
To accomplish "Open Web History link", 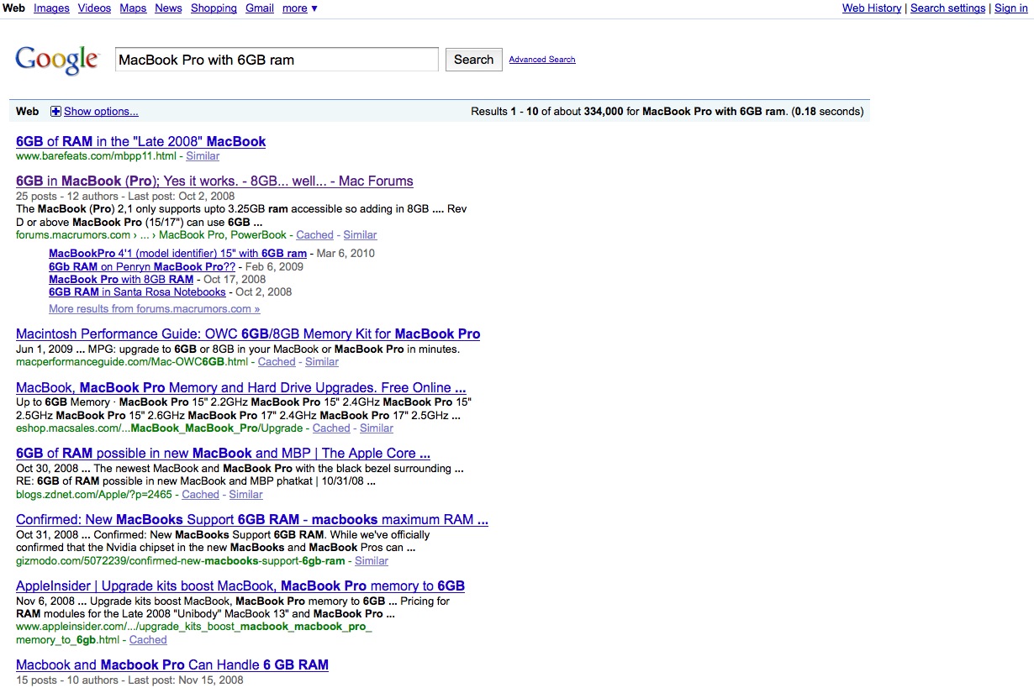I will [x=872, y=8].
